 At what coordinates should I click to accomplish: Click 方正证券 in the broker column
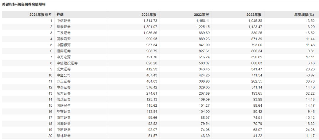(64, 81)
